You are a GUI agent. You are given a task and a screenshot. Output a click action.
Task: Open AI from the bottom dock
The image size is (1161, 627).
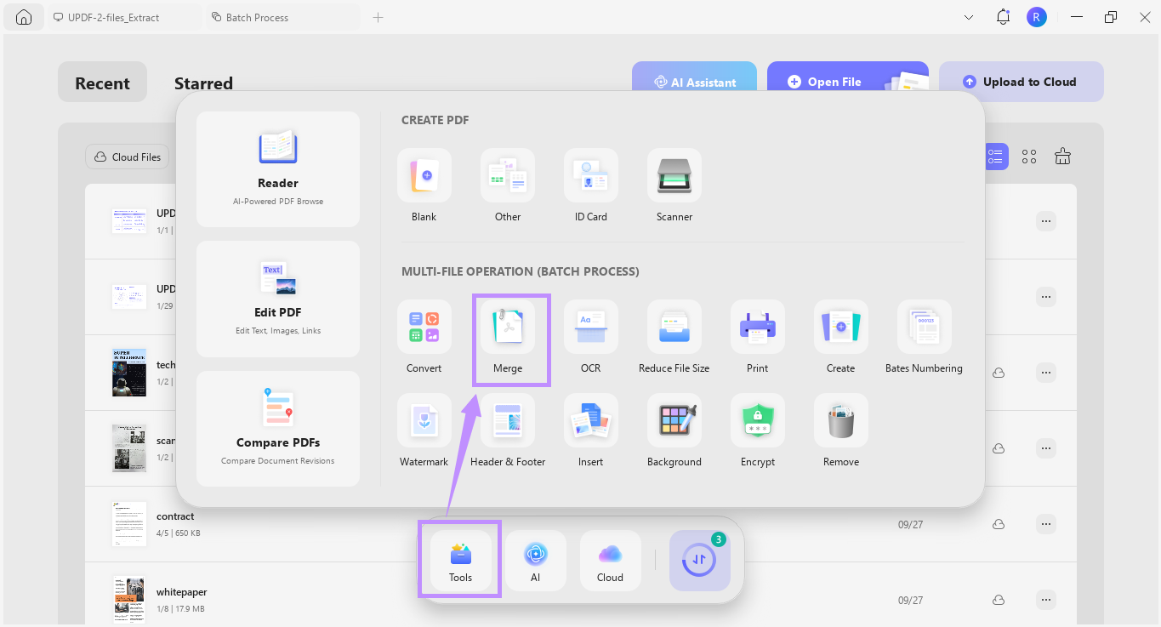coord(535,560)
